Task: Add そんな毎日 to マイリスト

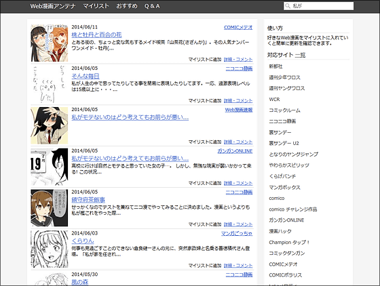Action: click(205, 101)
